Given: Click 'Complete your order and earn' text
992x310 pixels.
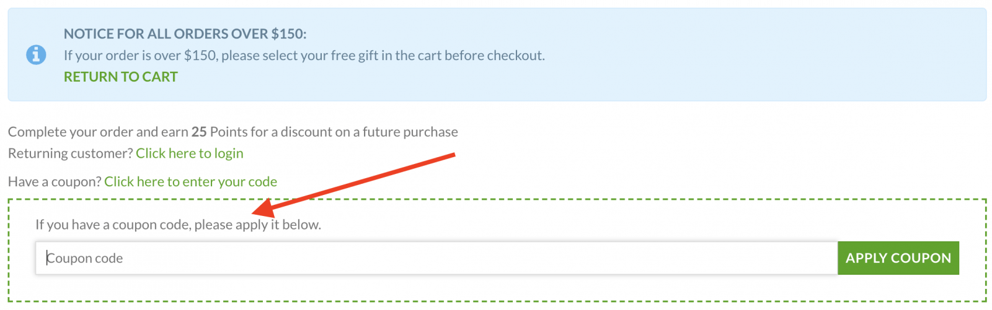Looking at the screenshot, I should click(x=98, y=132).
